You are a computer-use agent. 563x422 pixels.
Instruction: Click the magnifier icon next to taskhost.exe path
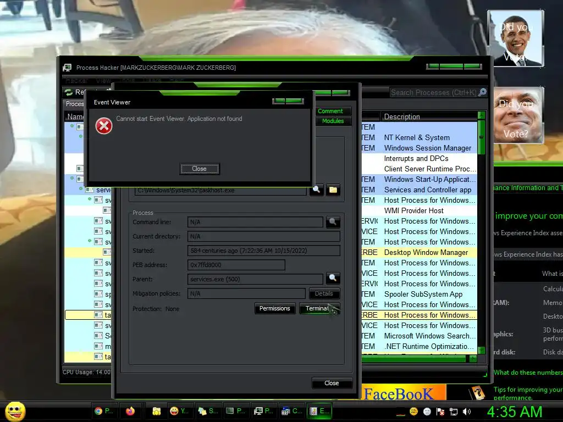(x=316, y=190)
